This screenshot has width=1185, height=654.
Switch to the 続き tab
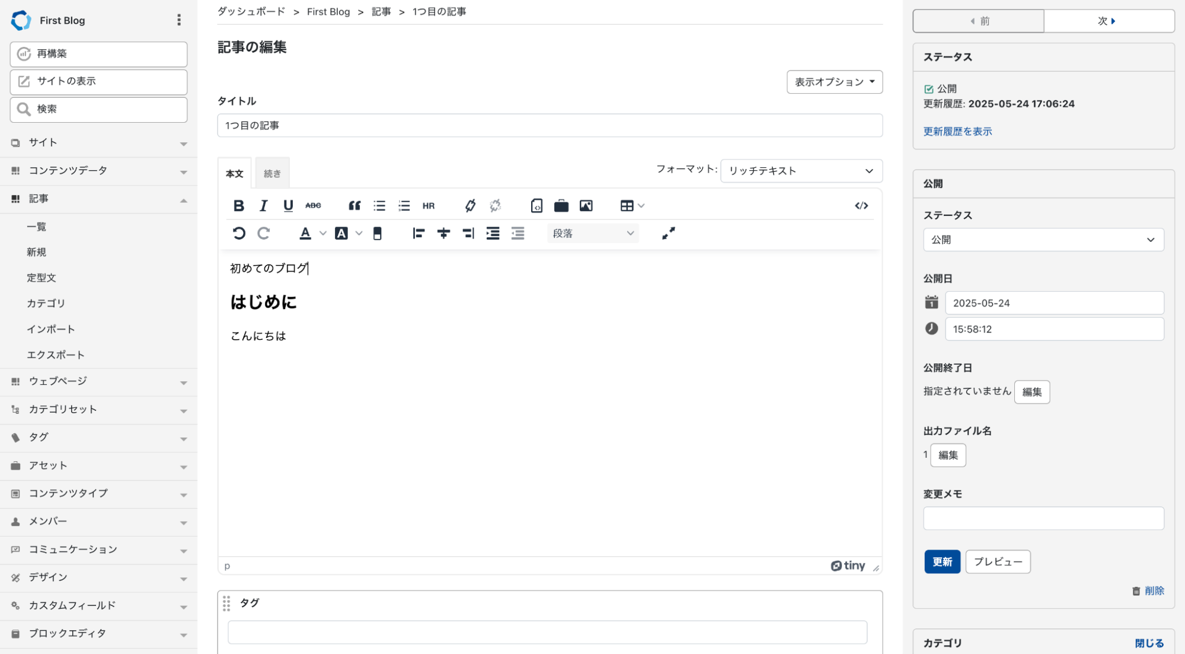272,174
